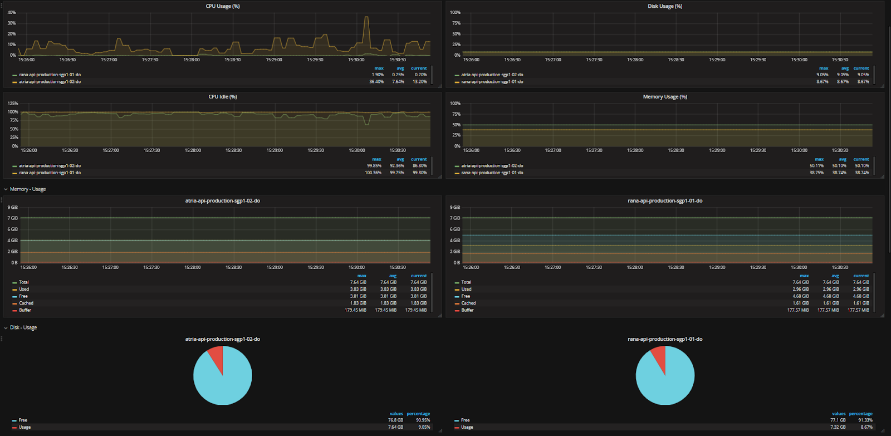Screen dimensions: 891x436
Task: Sort CPU Usage legend by avg column
Action: click(x=400, y=68)
